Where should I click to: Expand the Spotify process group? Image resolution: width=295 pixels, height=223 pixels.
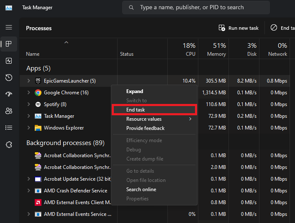pyautogui.click(x=28, y=104)
